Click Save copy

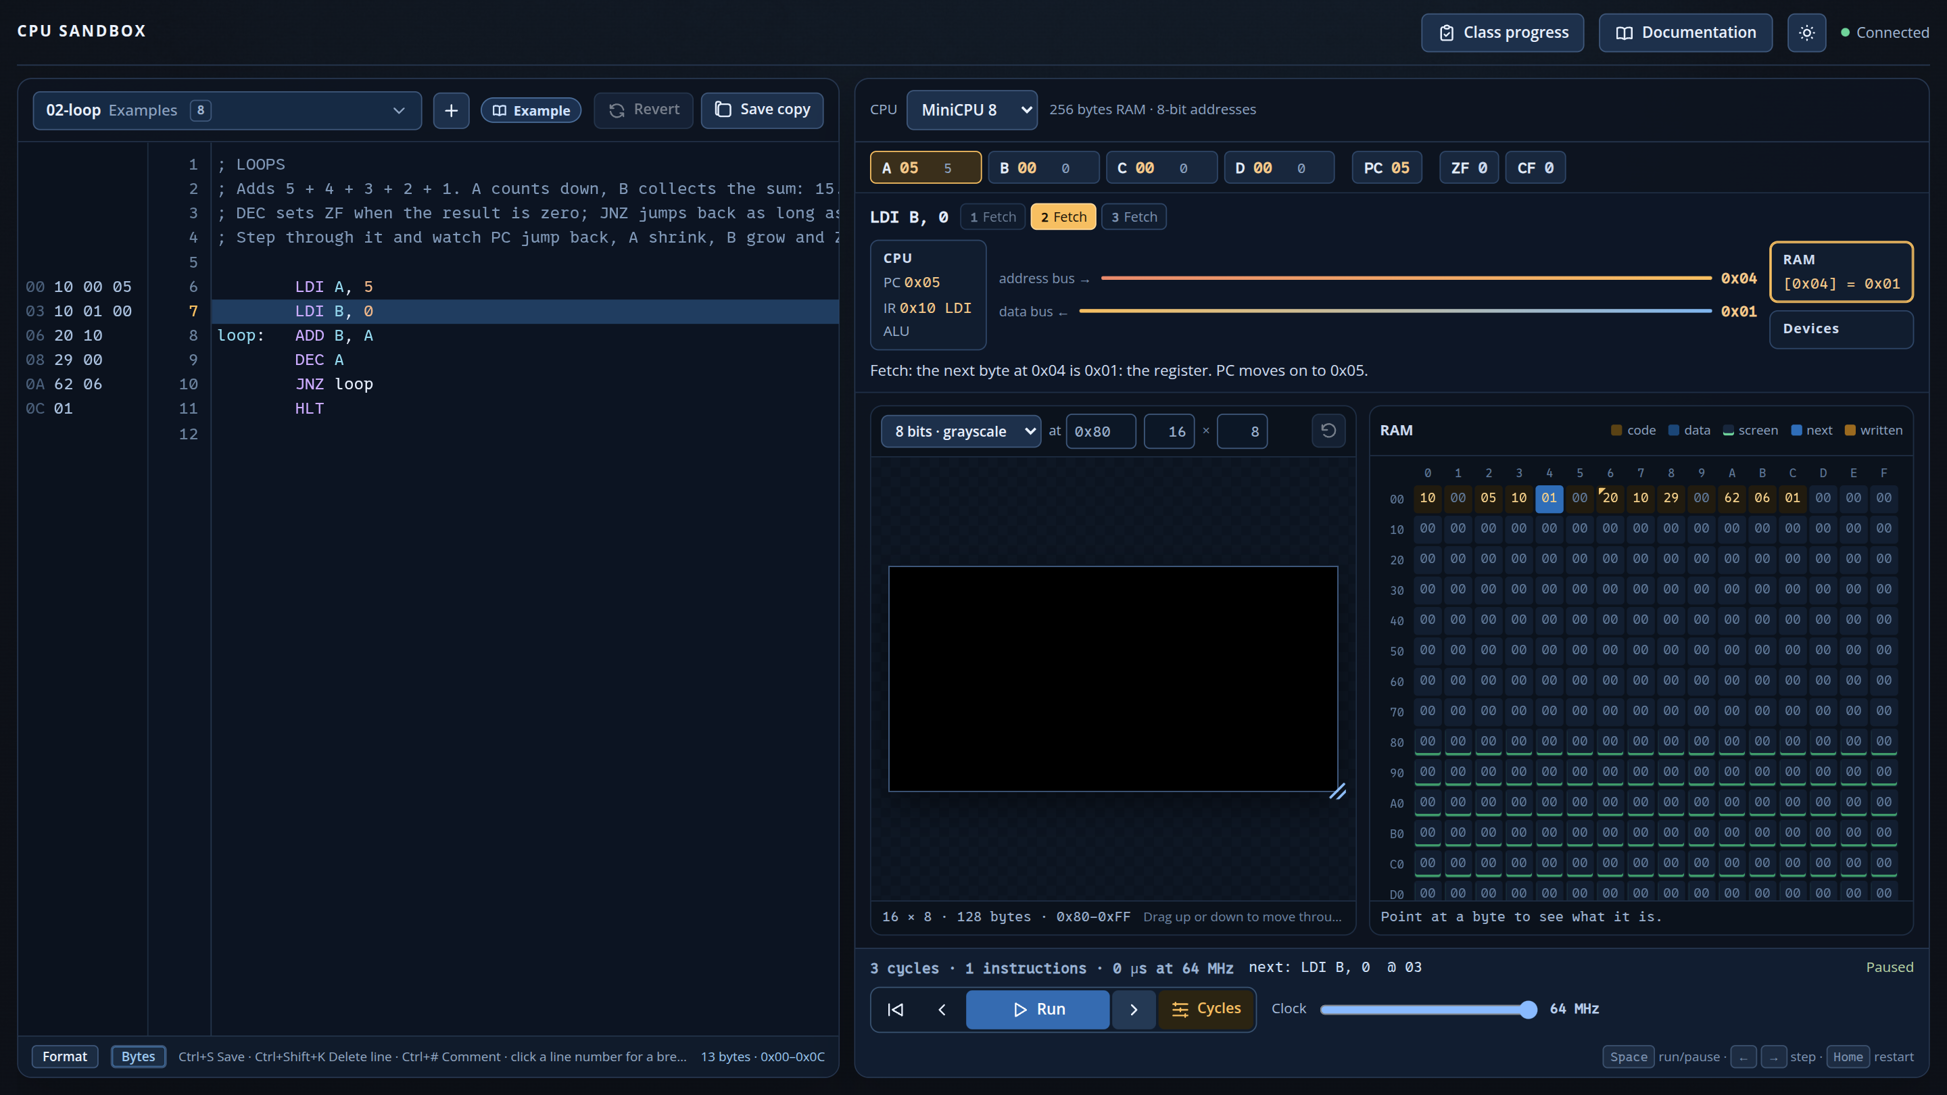pyautogui.click(x=762, y=110)
